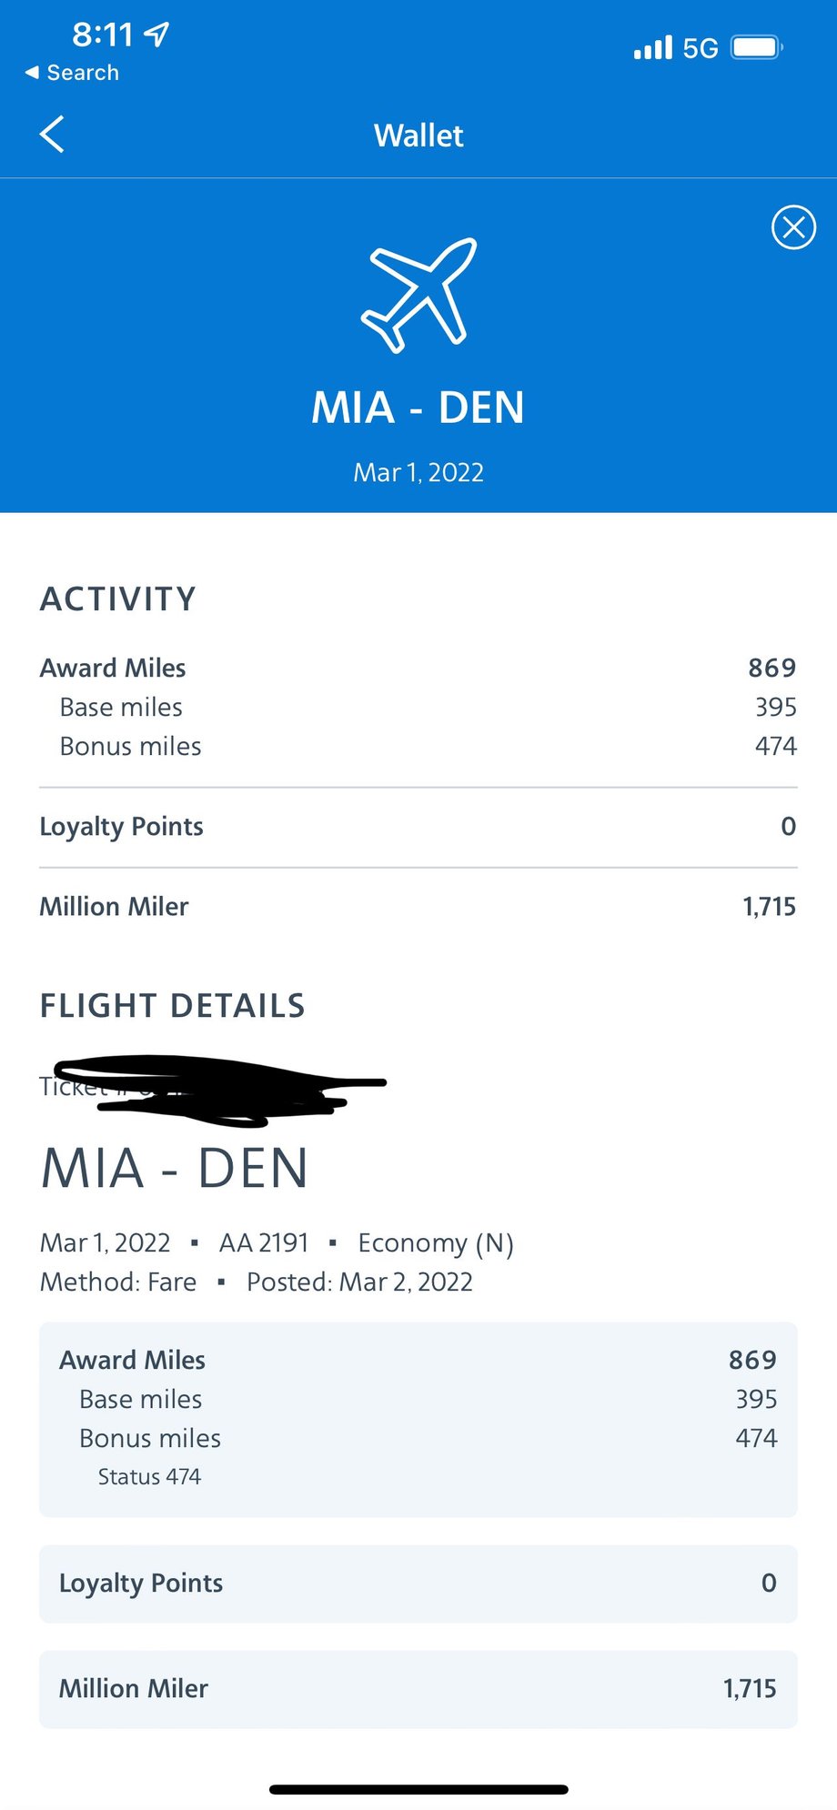Tap the AA 2191 flight number
The width and height of the screenshot is (837, 1810).
tap(264, 1243)
